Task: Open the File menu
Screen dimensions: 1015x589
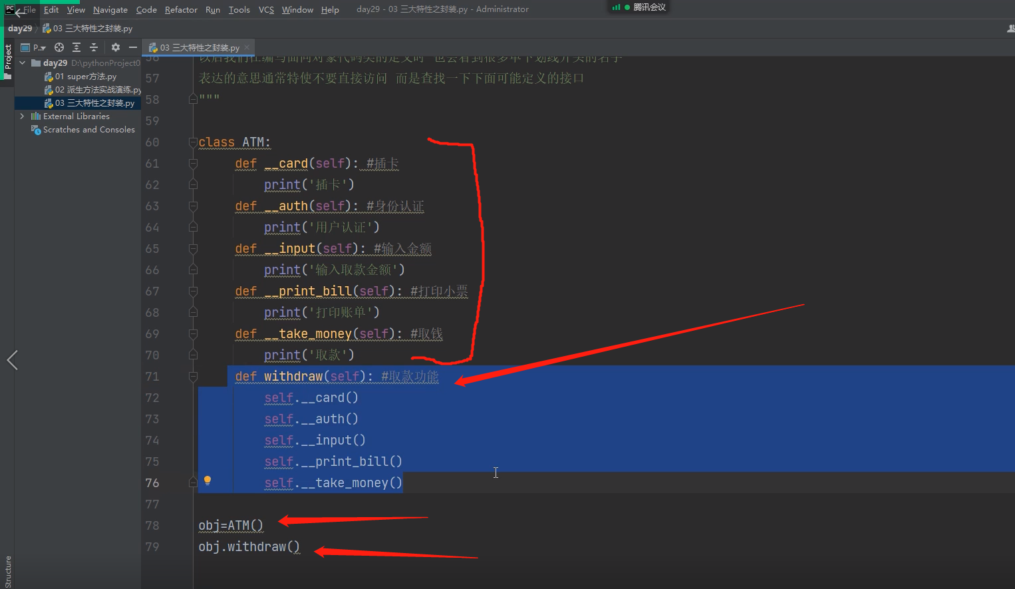Action: click(x=29, y=9)
